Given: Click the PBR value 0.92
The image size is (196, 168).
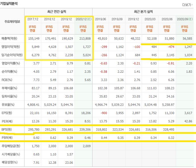Looking at the screenshot, I should (x=36, y=138).
